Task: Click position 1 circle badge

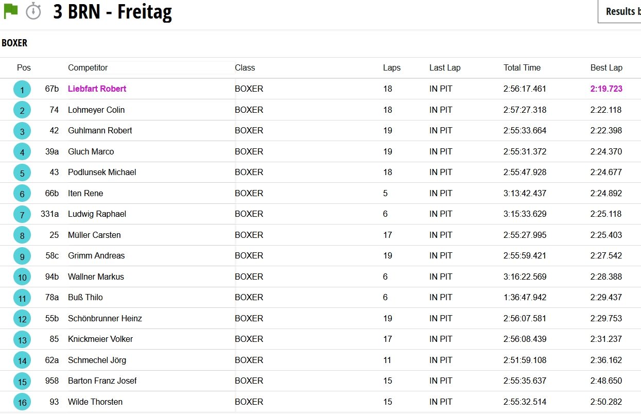Action: (x=22, y=90)
